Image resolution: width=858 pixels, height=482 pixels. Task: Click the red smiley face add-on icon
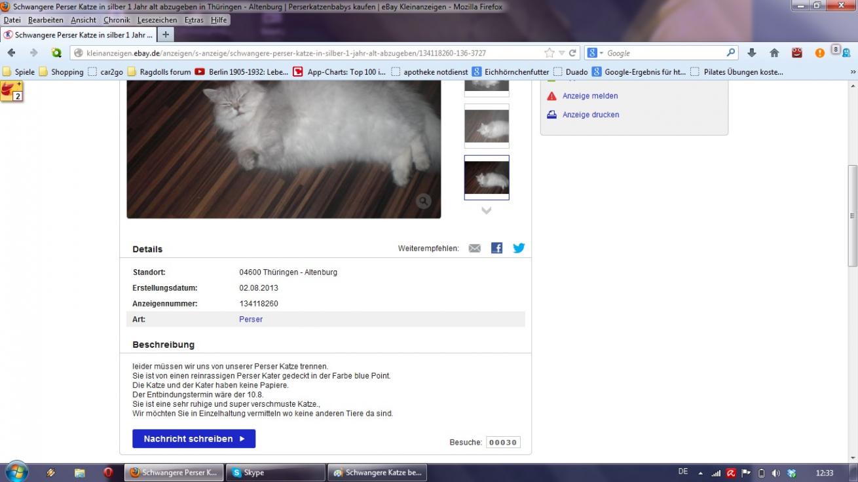(x=797, y=53)
